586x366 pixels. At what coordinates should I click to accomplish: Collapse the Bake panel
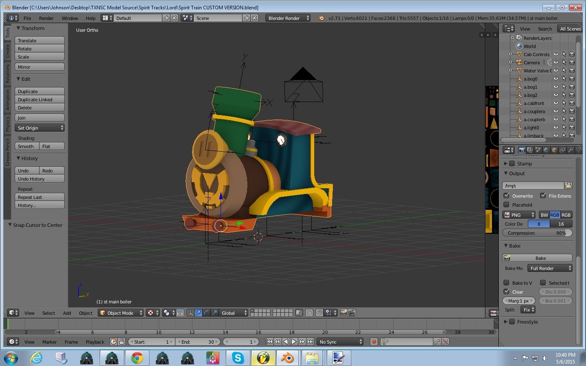click(x=506, y=246)
